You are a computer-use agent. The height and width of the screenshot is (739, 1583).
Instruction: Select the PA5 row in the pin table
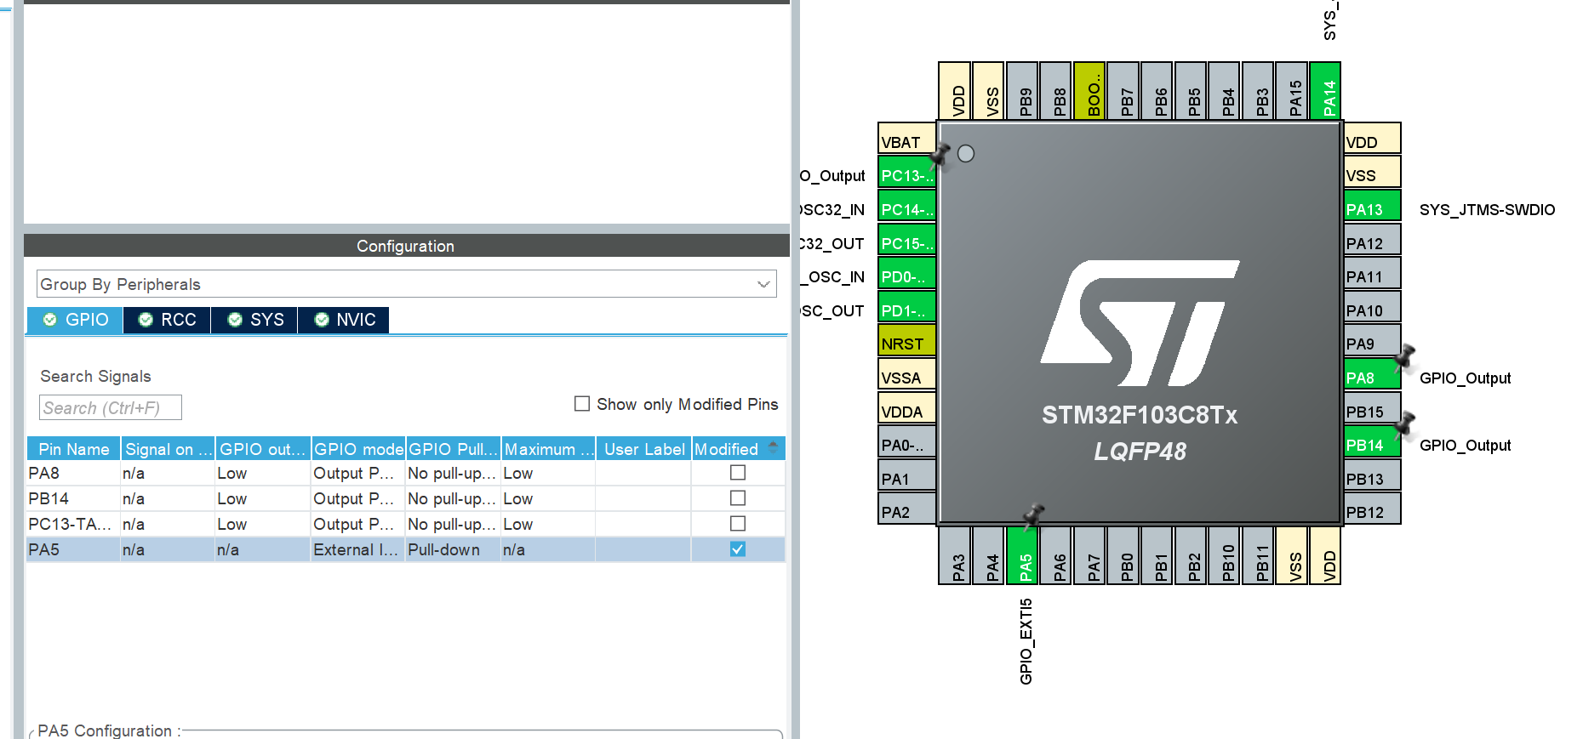(406, 549)
